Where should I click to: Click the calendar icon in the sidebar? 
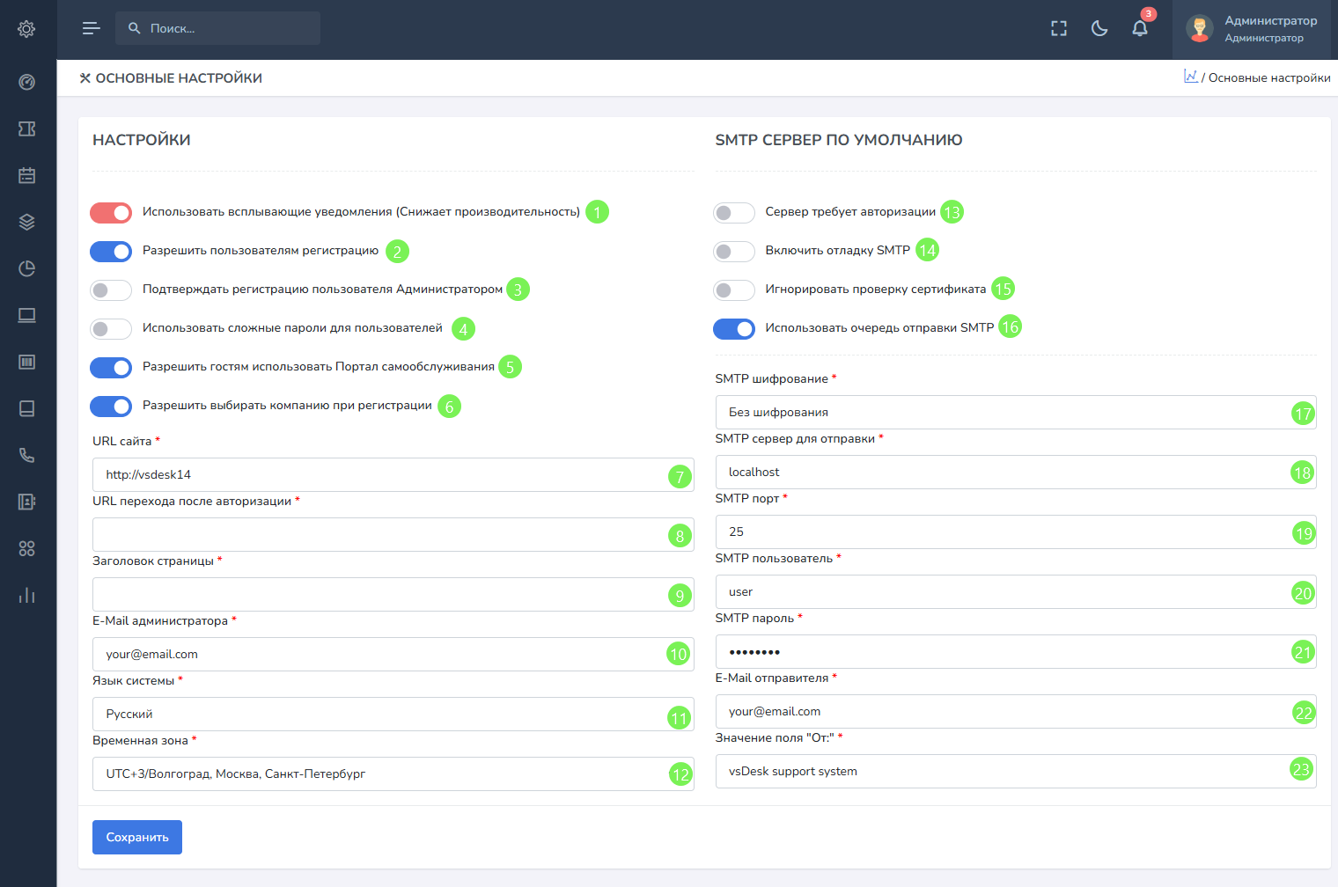[x=27, y=175]
